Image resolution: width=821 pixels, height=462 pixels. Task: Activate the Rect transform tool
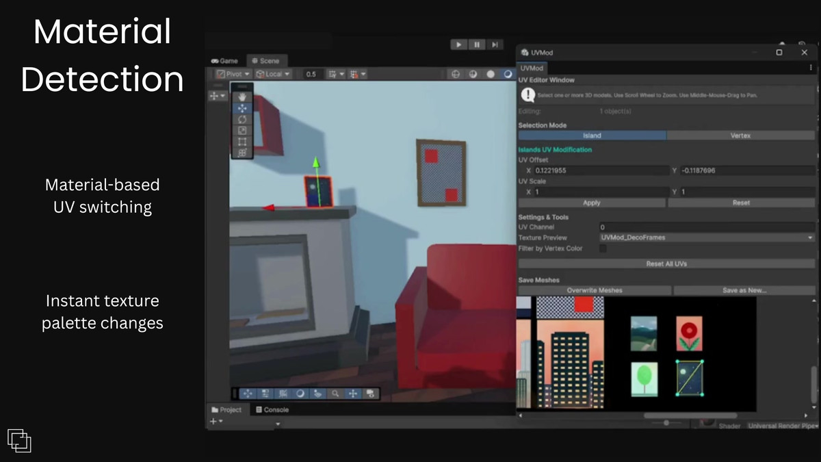242,140
